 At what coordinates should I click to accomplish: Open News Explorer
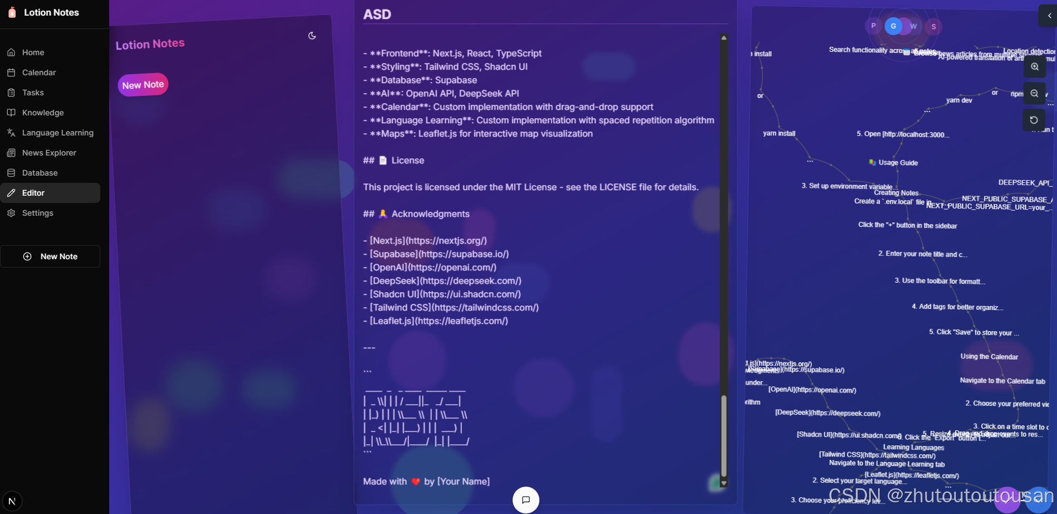point(50,153)
